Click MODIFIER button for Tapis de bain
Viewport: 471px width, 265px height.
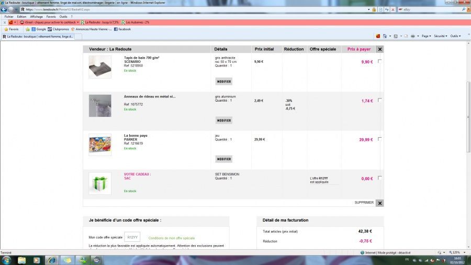click(223, 82)
